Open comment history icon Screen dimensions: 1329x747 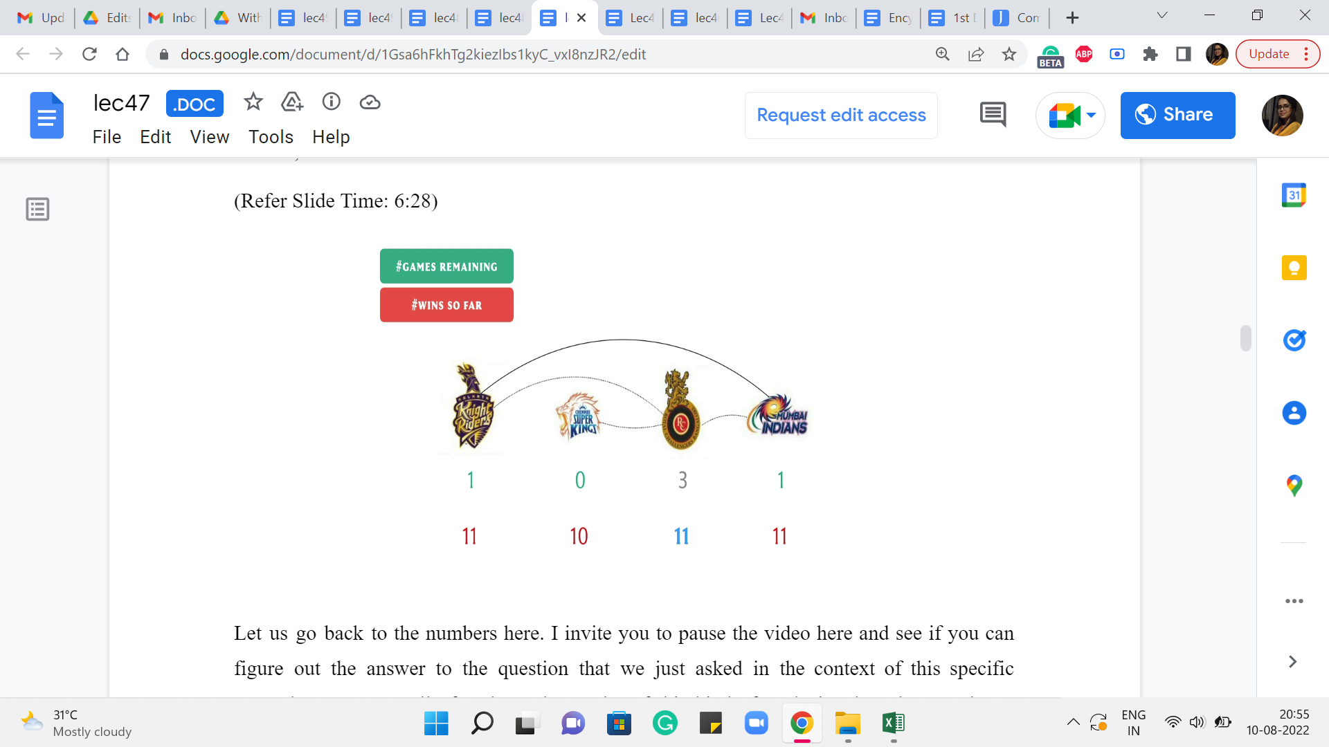pos(993,115)
